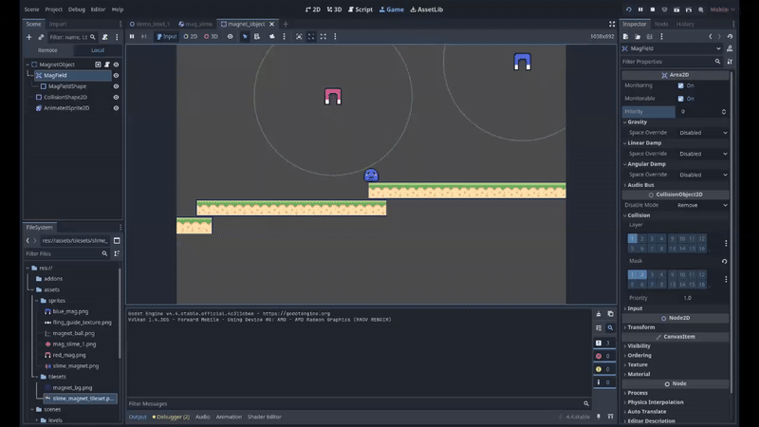Open the demo_level_1 scene tab

[x=150, y=24]
